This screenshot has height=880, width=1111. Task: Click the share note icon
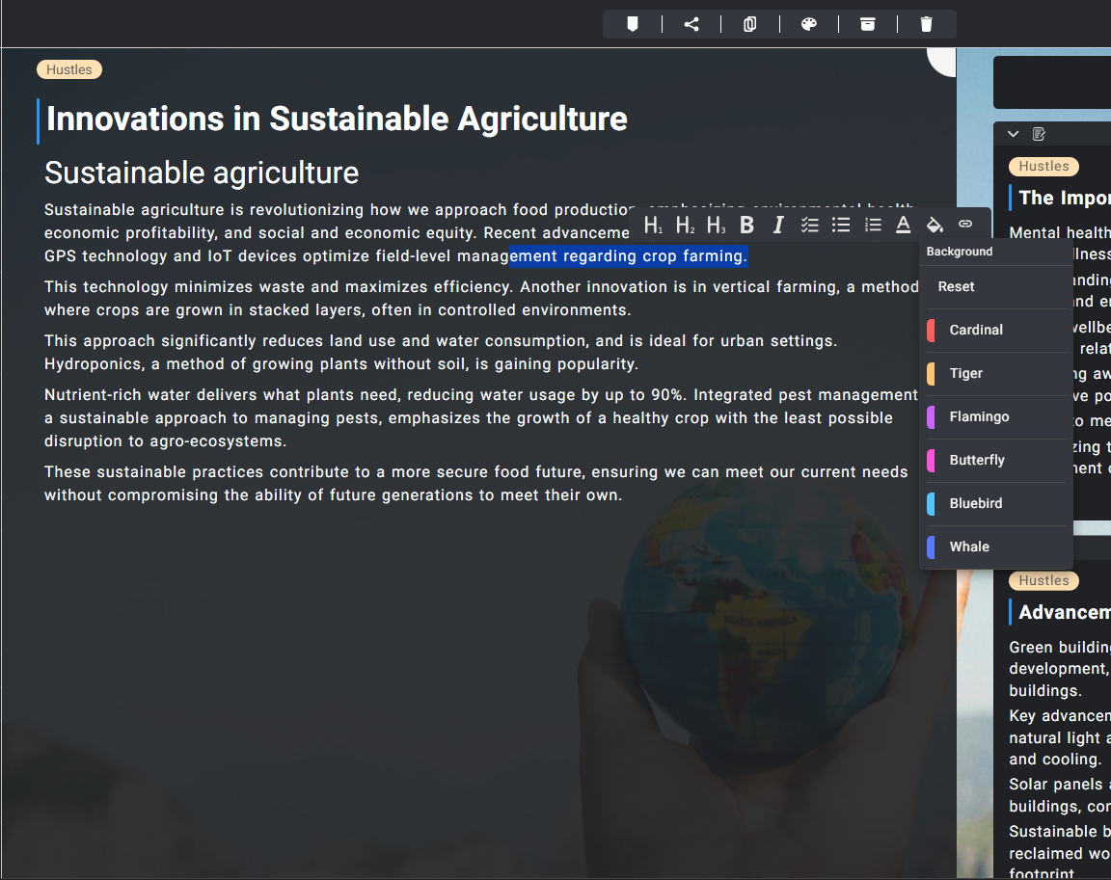(x=691, y=24)
